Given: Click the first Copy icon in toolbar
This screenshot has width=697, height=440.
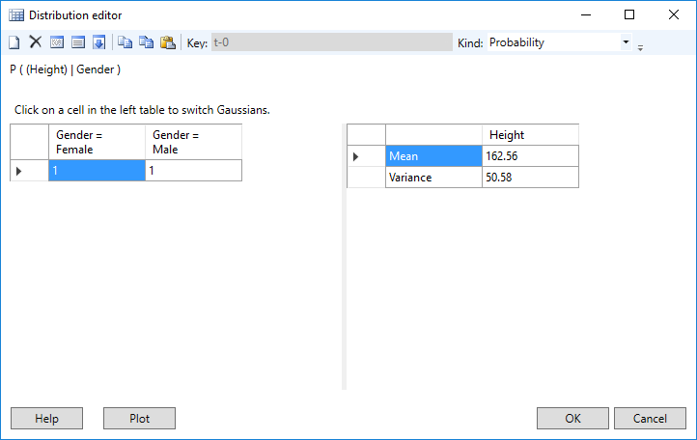Looking at the screenshot, I should pos(125,42).
